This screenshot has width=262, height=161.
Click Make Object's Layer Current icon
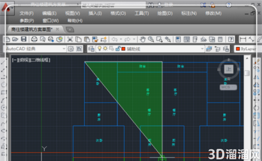coord(209,49)
